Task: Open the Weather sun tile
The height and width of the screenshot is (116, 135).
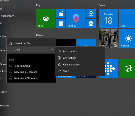Action: pyautogui.click(x=127, y=38)
